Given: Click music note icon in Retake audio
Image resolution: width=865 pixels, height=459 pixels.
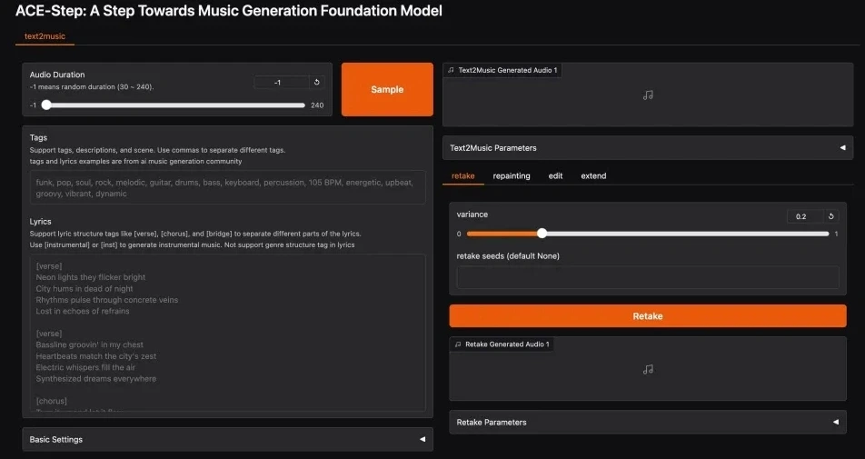Looking at the screenshot, I should coord(648,369).
